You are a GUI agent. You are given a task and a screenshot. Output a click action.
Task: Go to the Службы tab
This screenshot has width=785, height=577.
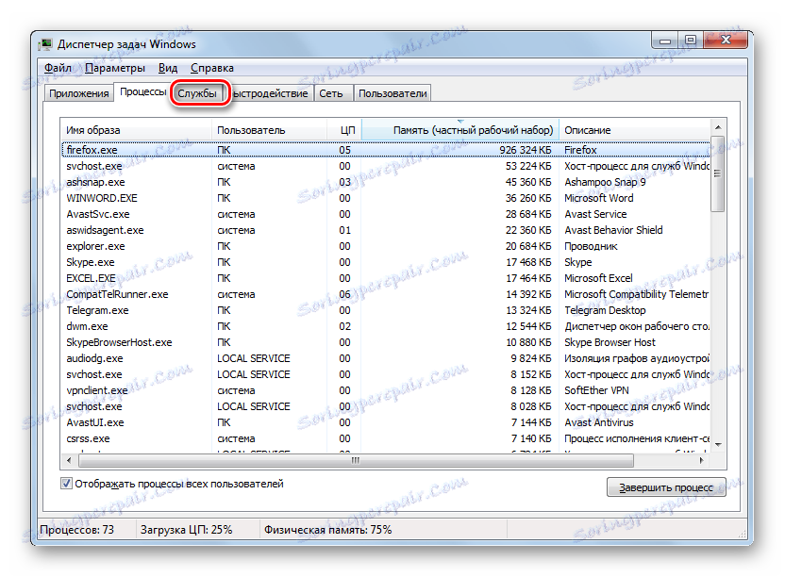(197, 93)
